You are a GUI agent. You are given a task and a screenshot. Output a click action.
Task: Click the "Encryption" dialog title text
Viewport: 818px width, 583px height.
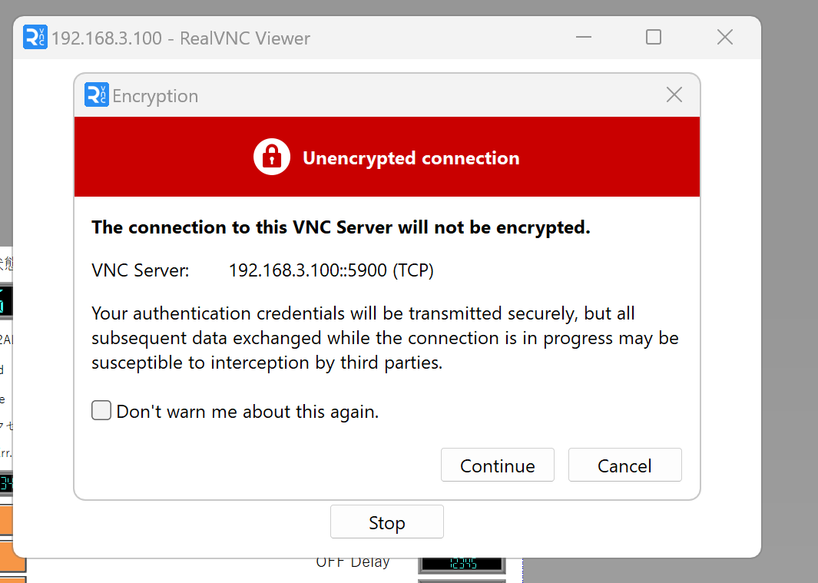click(x=155, y=96)
